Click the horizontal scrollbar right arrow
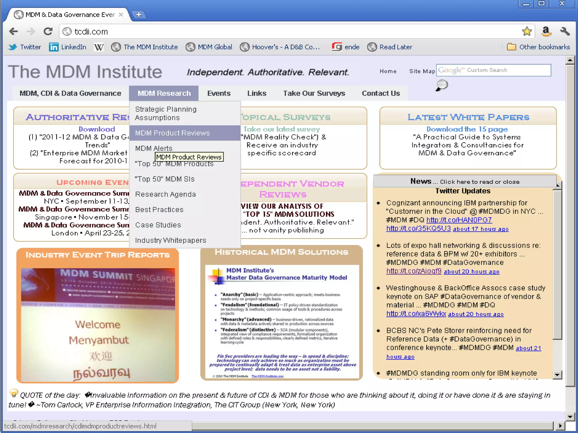578x433 pixels. 560,426
